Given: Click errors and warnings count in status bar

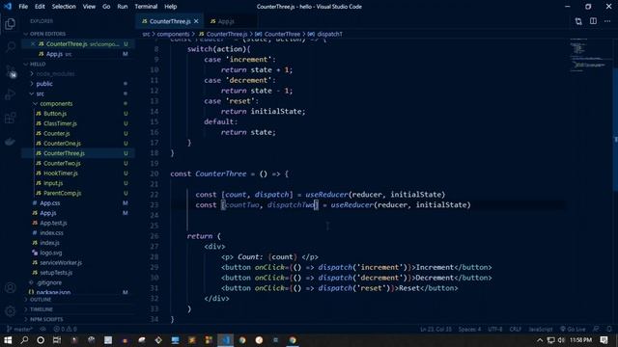Looking at the screenshot, I should click(66, 329).
